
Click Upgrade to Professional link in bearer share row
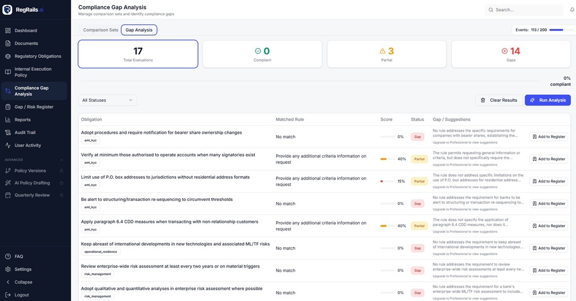[x=465, y=143]
